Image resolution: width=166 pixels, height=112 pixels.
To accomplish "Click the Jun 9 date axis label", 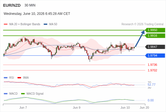I will (77, 108).
